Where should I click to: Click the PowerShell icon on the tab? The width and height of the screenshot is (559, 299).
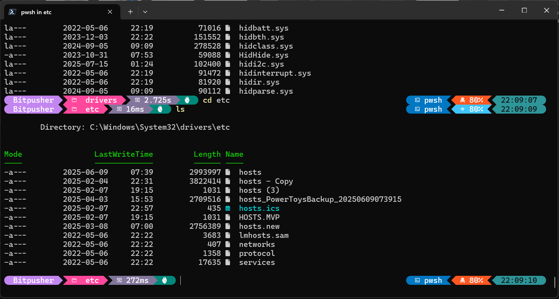(x=12, y=12)
